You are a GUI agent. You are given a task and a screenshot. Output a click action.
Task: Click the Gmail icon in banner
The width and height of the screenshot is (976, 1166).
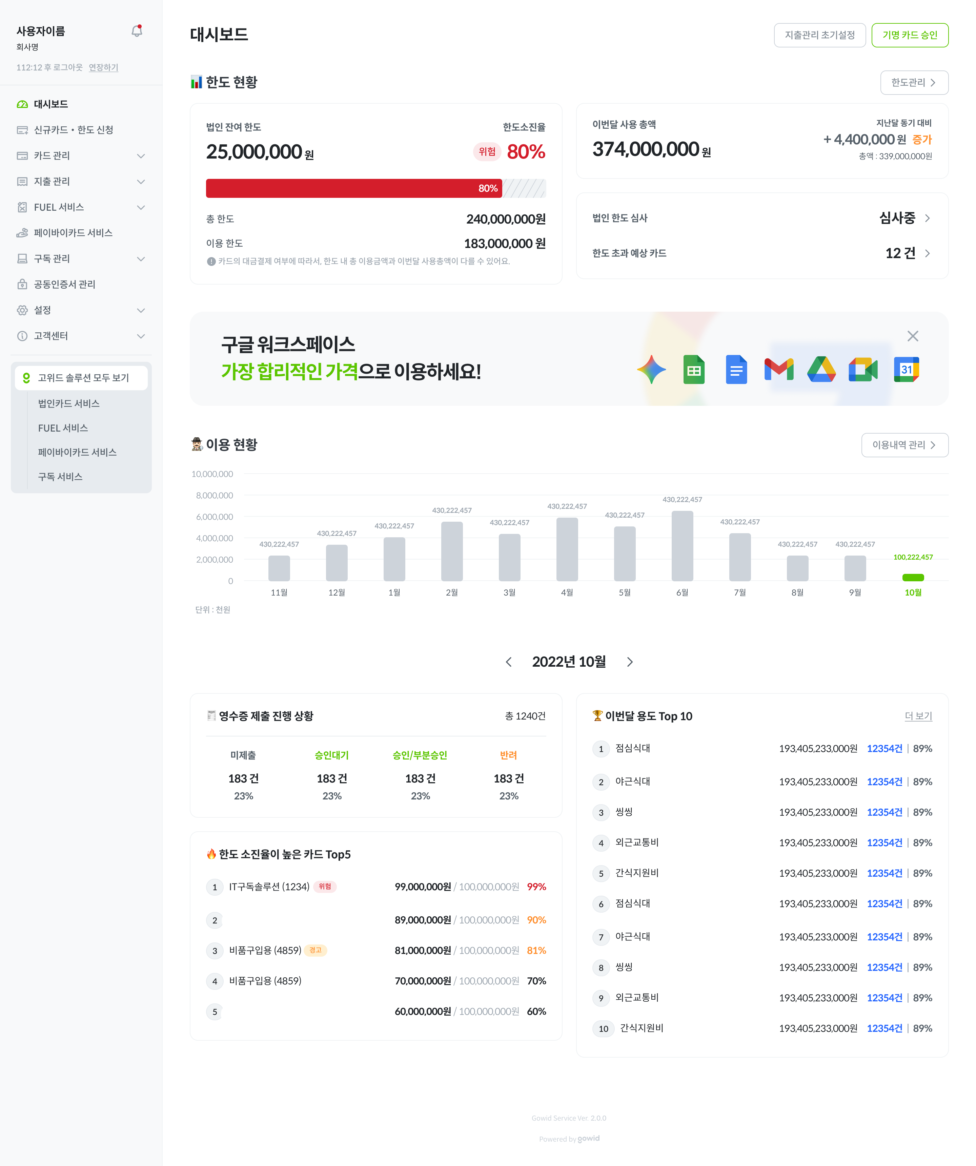click(779, 369)
